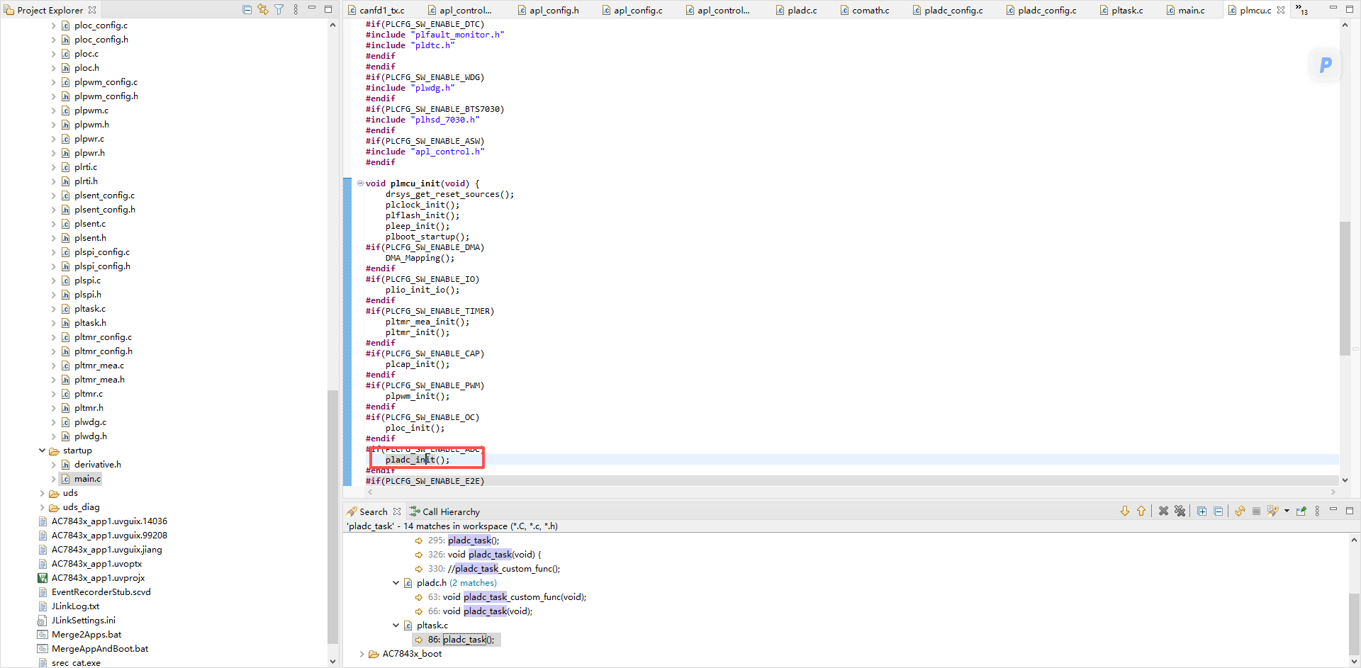This screenshot has width=1361, height=668.
Task: Open search history dropdown arrow
Action: 1287,511
